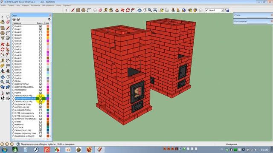Viewport: 273px width, 153px height.
Task: Select the ЧУГУНОК layer row
Action: tap(19, 127)
